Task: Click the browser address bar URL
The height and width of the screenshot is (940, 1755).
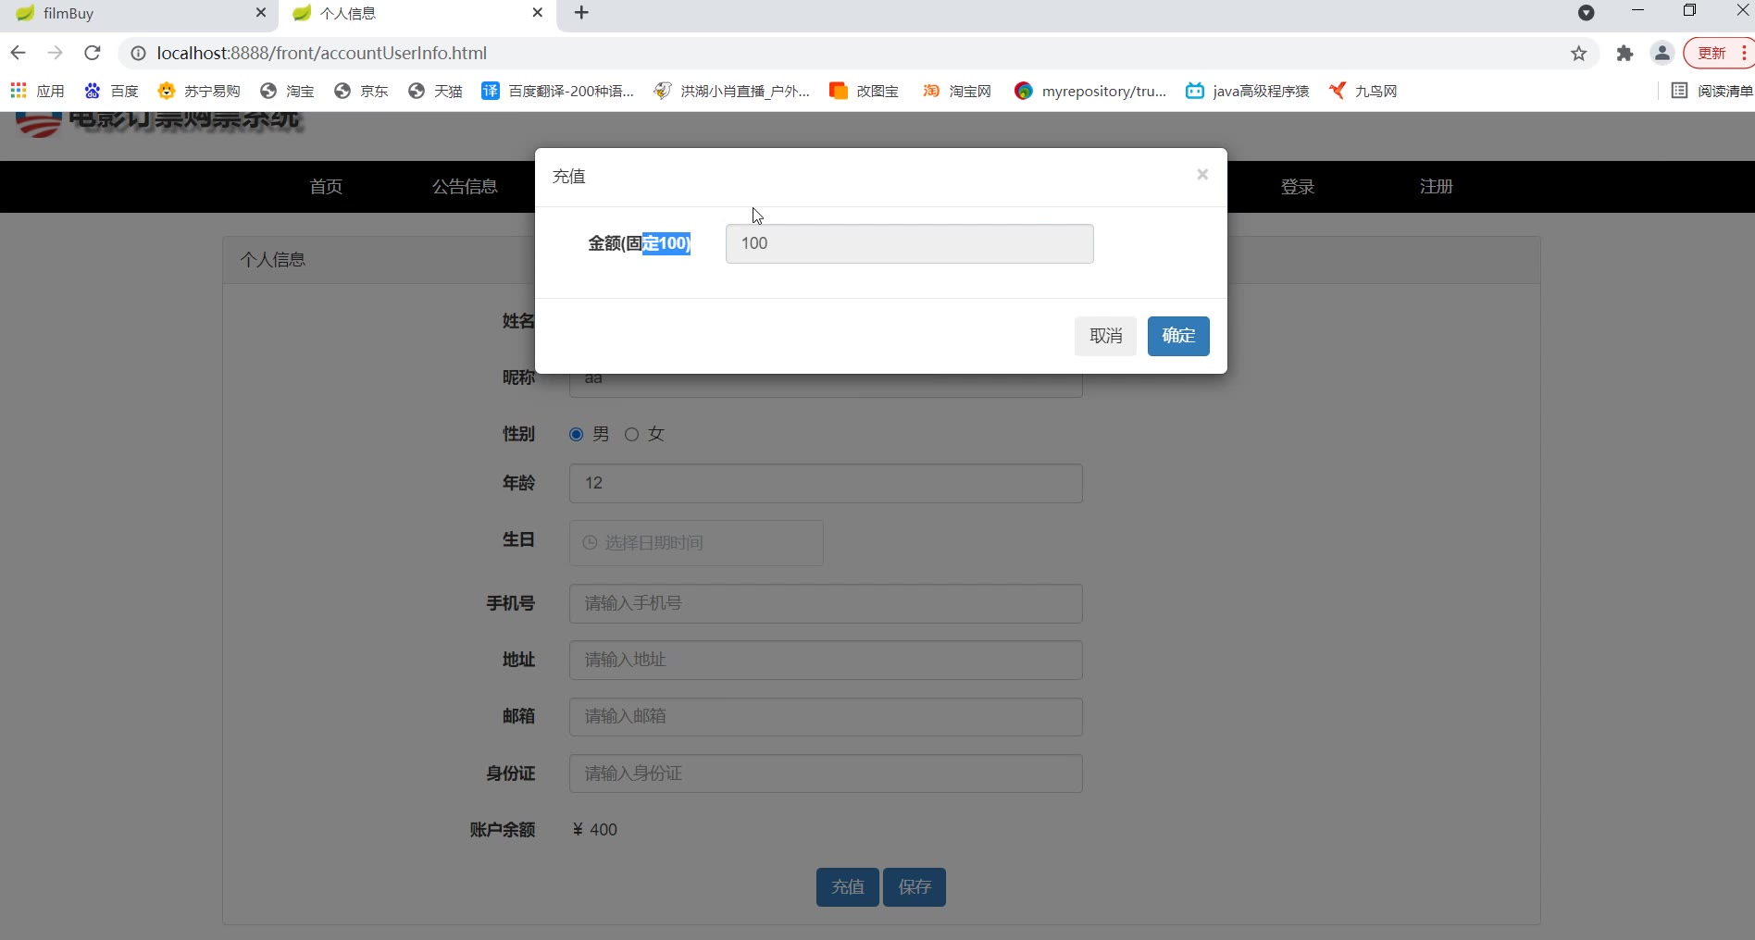Action: (321, 54)
